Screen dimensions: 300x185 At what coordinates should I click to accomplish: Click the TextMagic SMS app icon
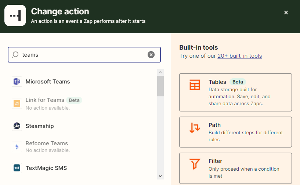(x=17, y=168)
